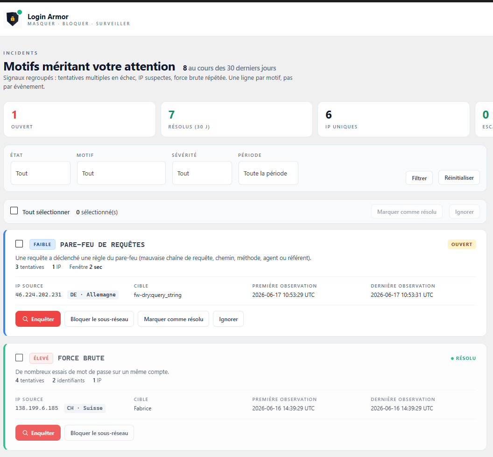The height and width of the screenshot is (457, 493).
Task: Select the Force Brute incident checkbox
Action: 19,358
